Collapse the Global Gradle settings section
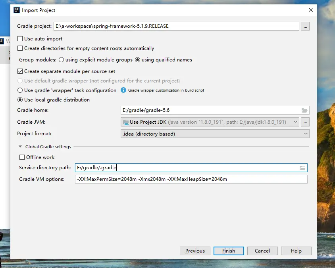The width and height of the screenshot is (335, 268). pyautogui.click(x=20, y=147)
